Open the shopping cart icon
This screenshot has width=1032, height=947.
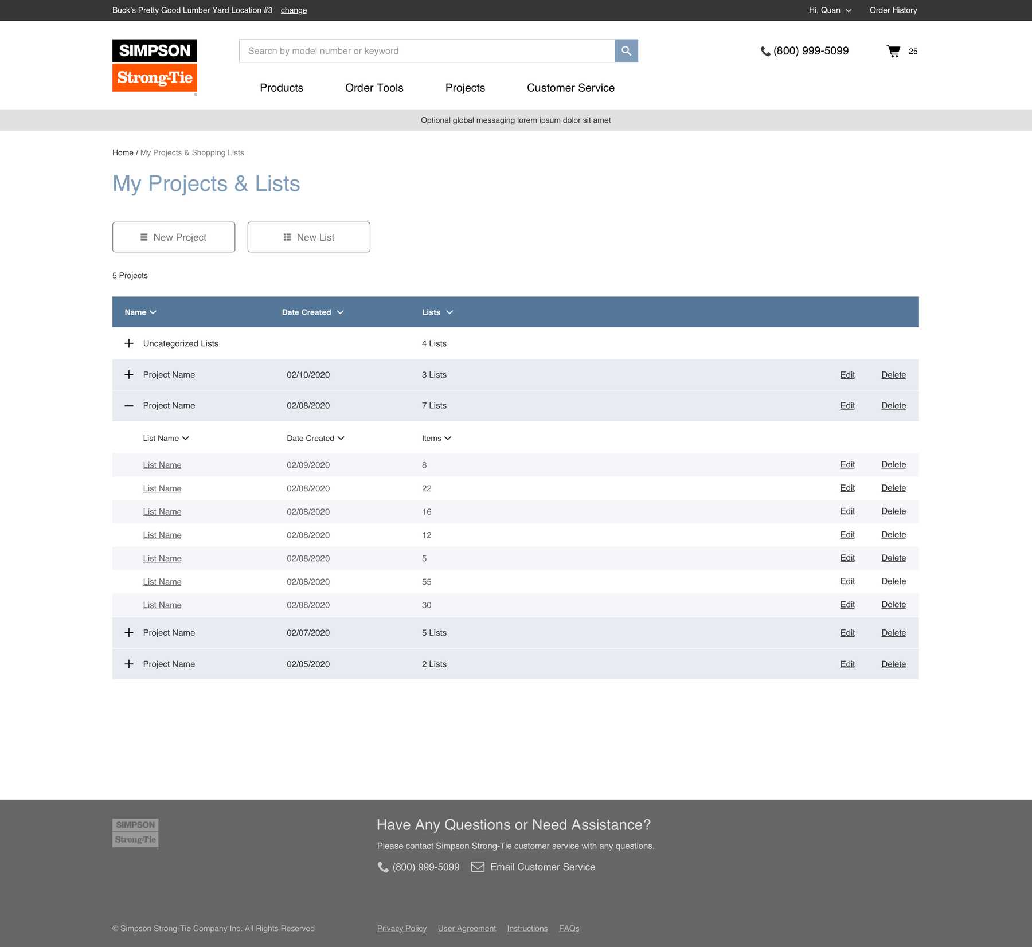click(x=893, y=51)
